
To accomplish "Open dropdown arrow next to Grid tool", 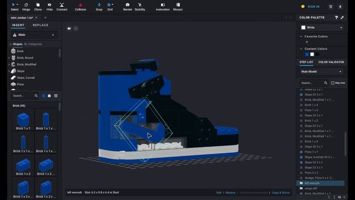I will [113, 4].
